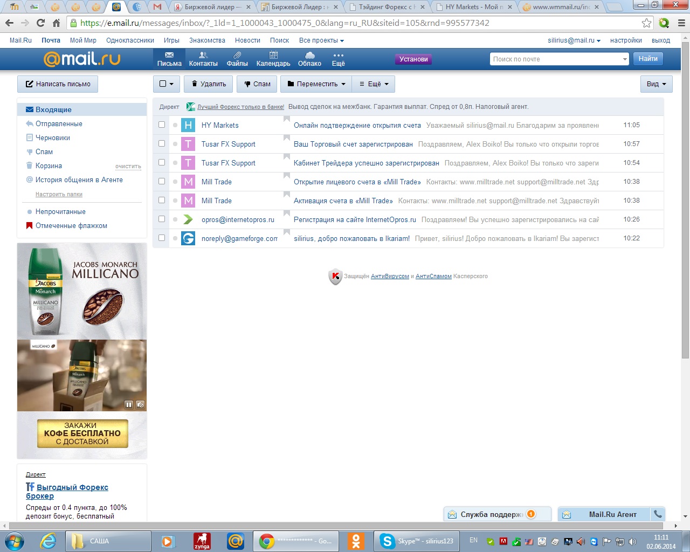Viewport: 690px width, 552px height.
Task: Tick checkbox for Mill Trade Активация счета
Action: point(162,200)
